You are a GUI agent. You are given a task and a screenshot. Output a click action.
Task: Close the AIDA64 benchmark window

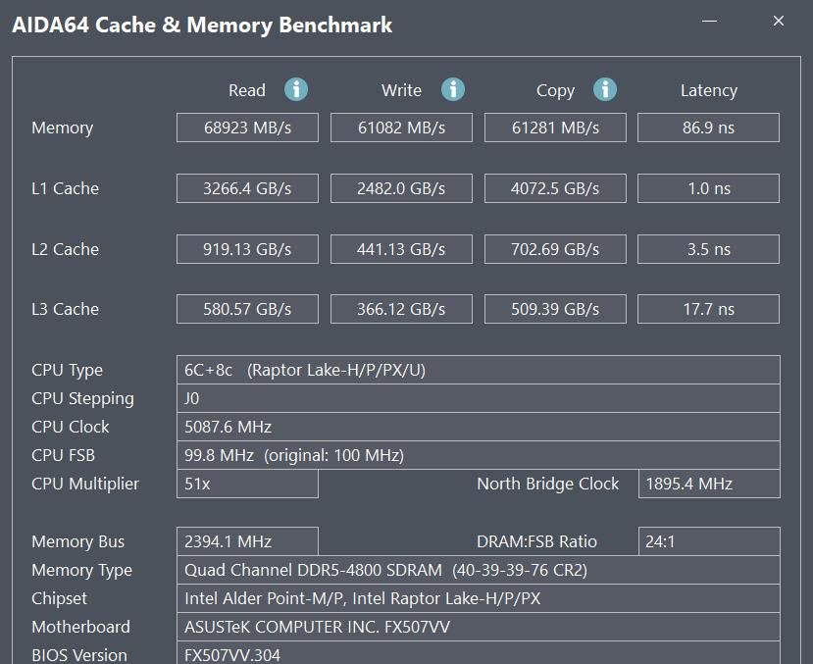779,22
